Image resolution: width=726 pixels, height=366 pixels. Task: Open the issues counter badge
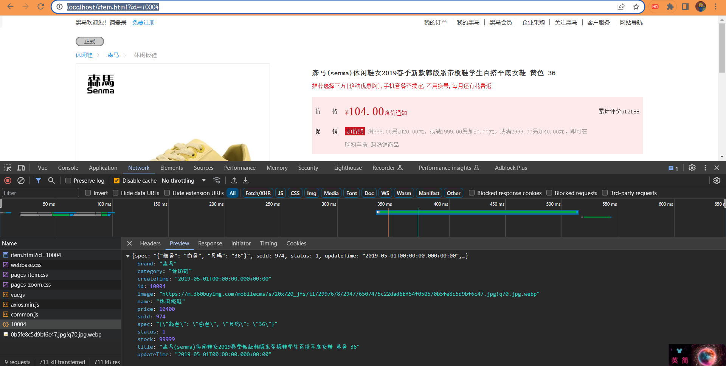[x=673, y=168]
